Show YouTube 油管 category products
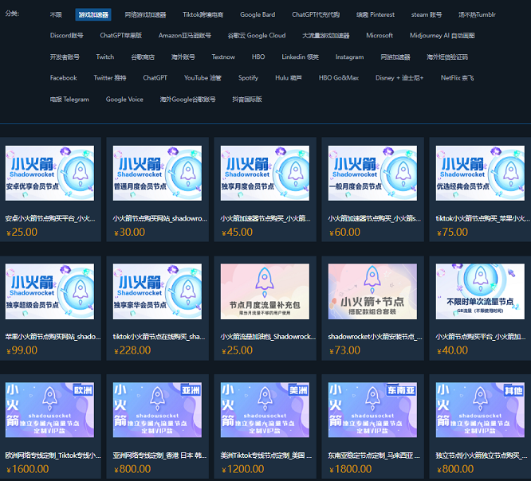Image resolution: width=531 pixels, height=481 pixels. 203,78
